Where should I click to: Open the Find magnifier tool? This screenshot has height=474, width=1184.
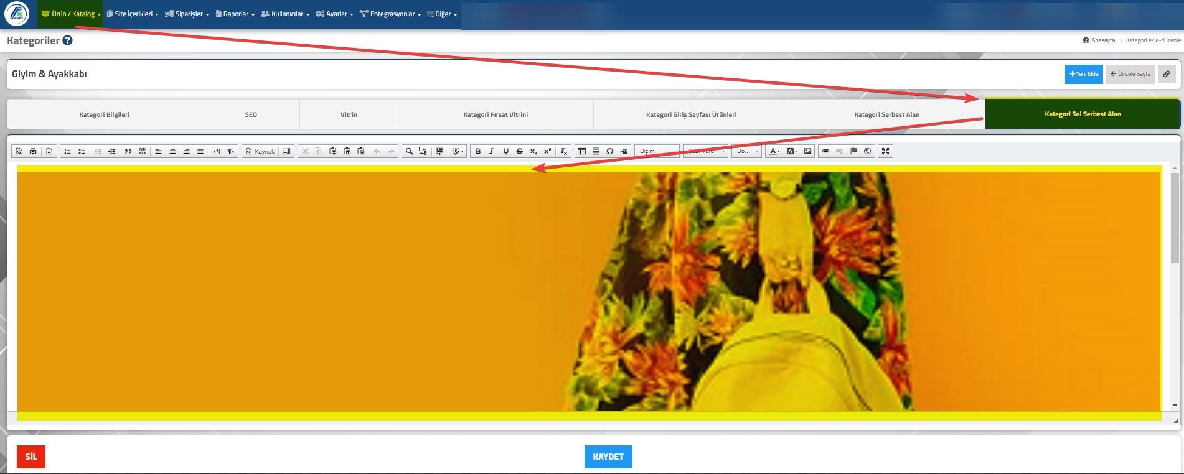coord(409,151)
